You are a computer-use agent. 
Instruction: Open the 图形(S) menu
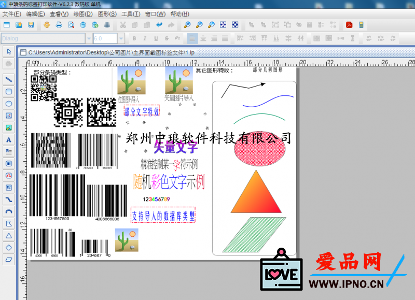(107, 14)
